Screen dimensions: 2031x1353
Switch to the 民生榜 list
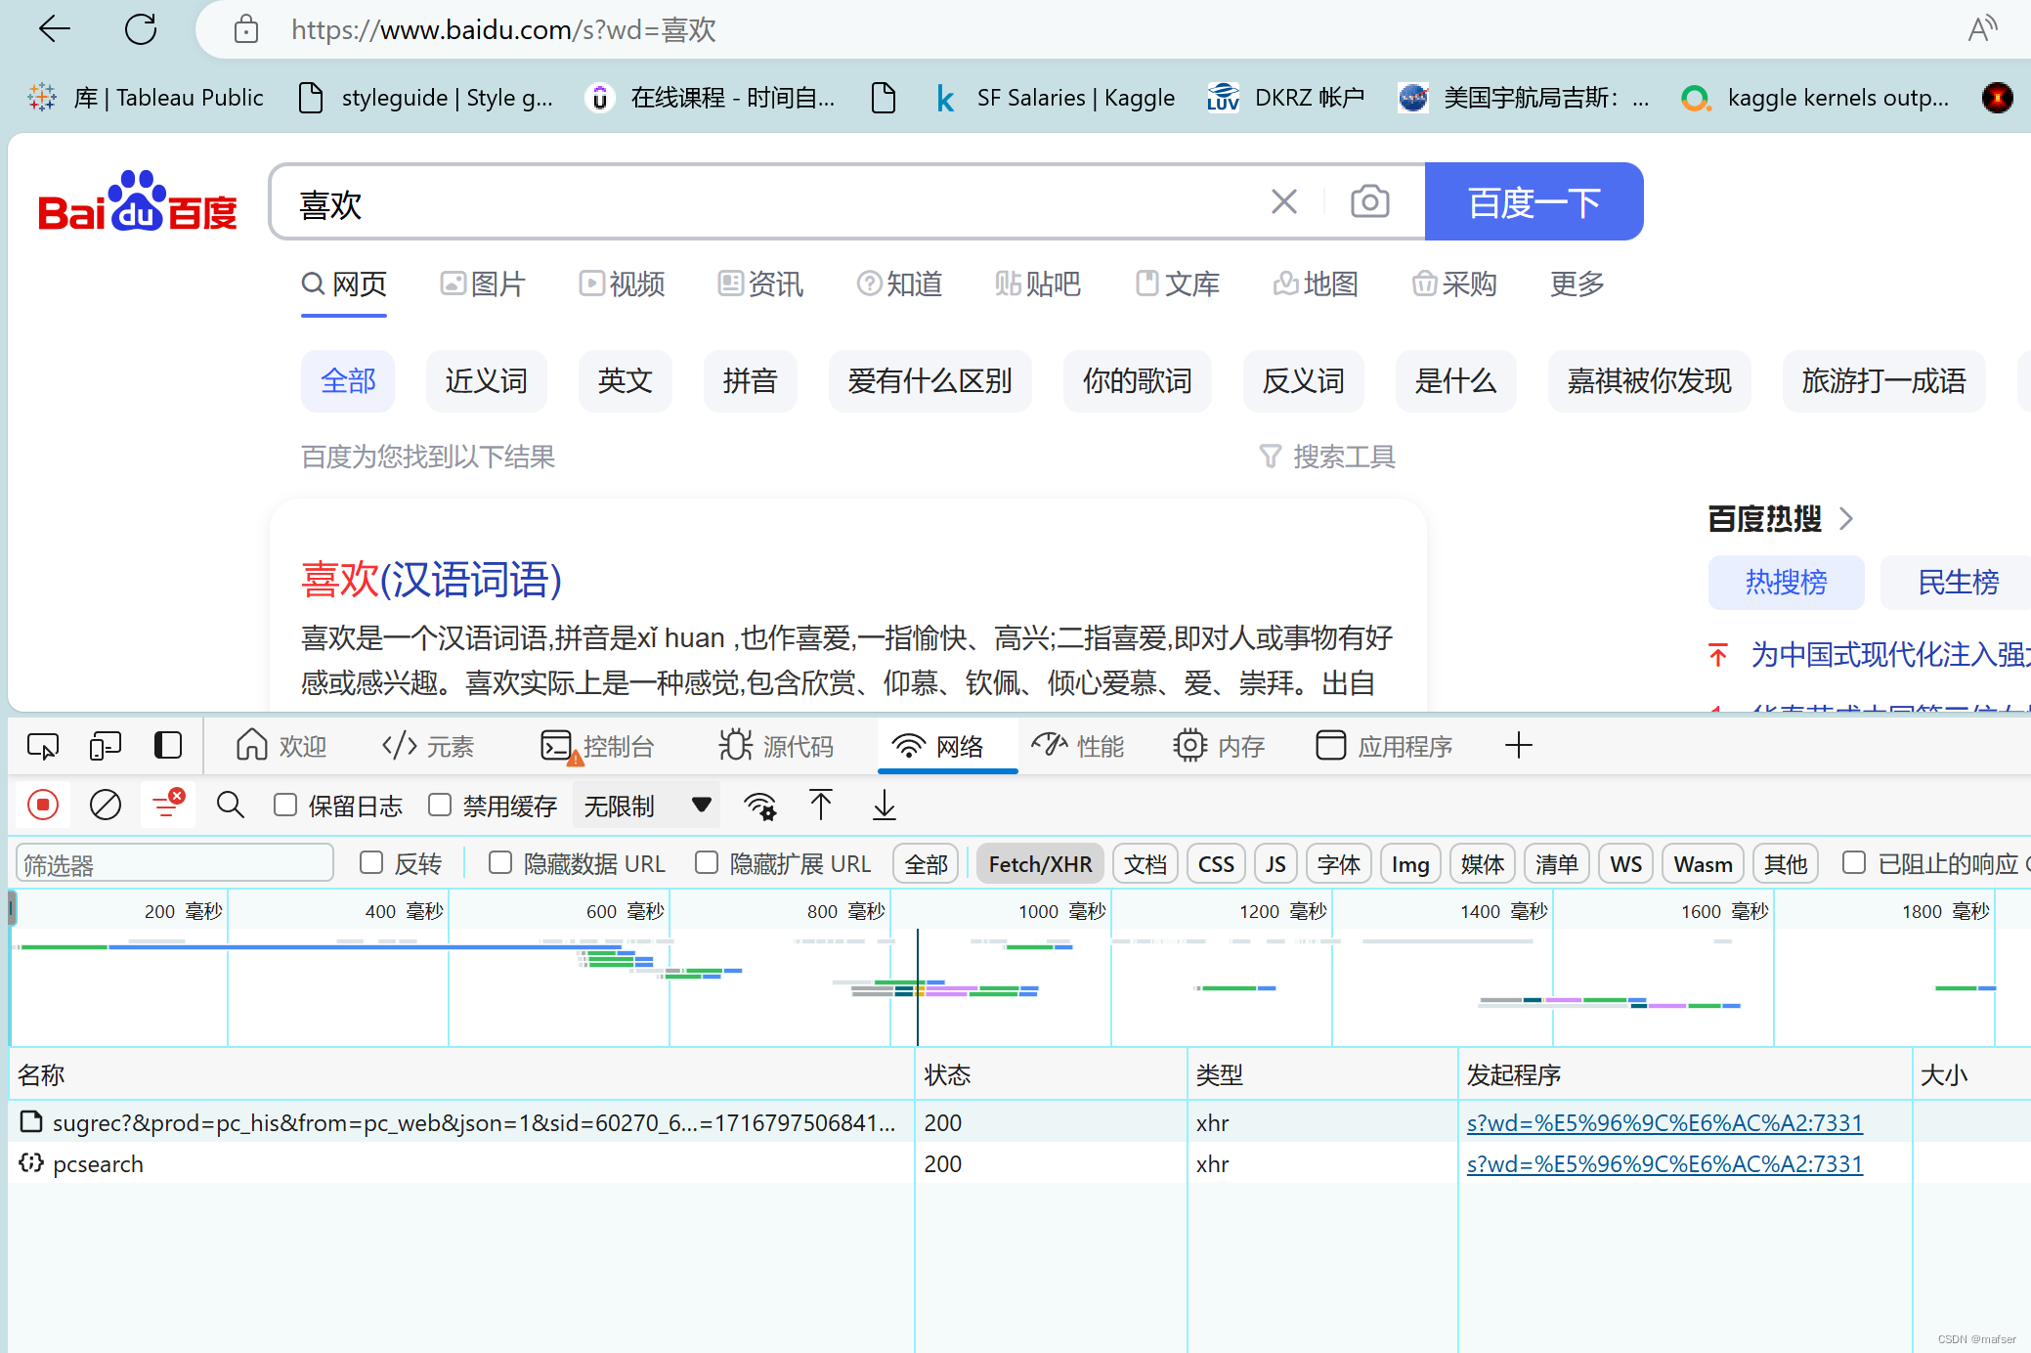[1957, 582]
